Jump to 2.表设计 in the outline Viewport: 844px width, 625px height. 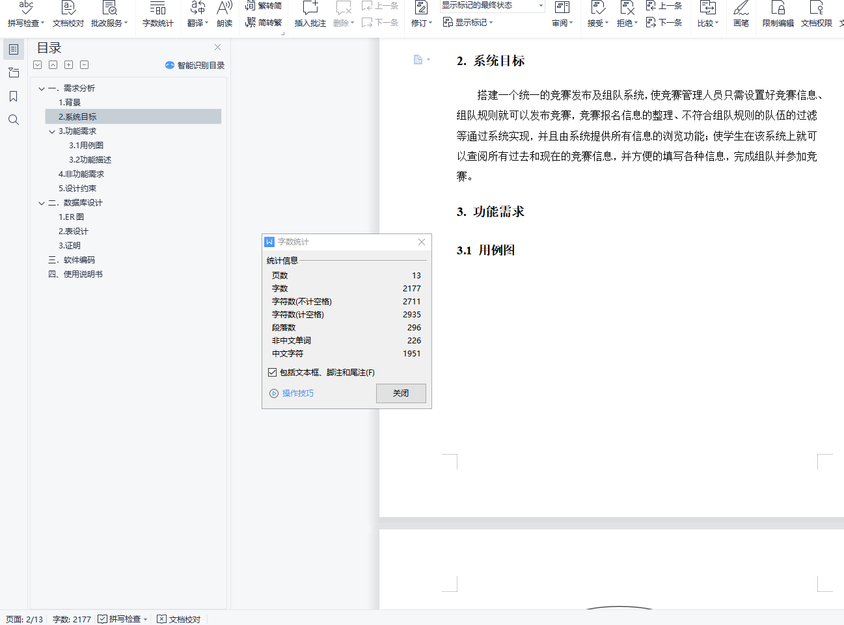[74, 232]
